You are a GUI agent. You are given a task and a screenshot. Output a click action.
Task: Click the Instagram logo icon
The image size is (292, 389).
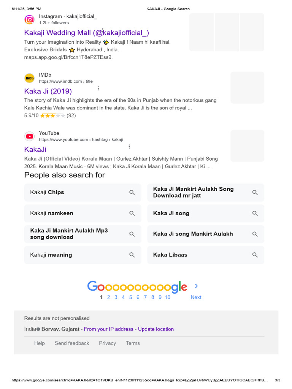pos(29,20)
